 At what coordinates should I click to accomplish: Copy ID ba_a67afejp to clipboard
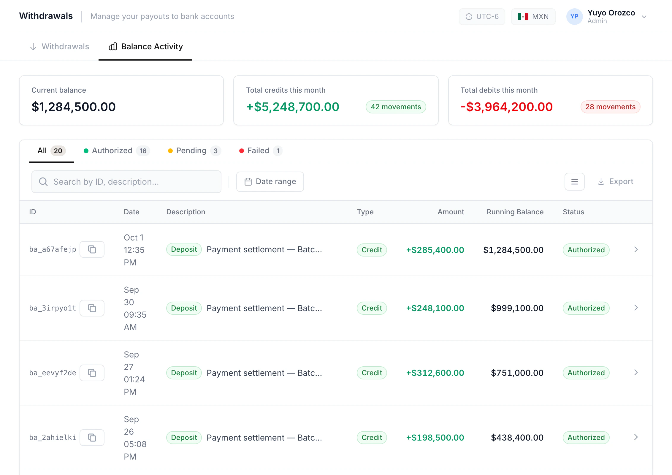coord(92,249)
